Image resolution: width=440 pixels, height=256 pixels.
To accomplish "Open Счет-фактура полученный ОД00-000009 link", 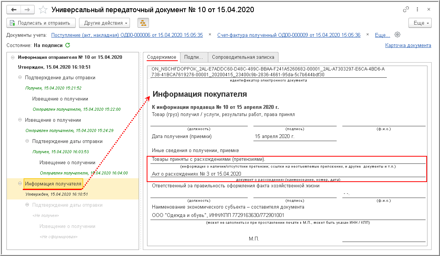I will (x=289, y=35).
